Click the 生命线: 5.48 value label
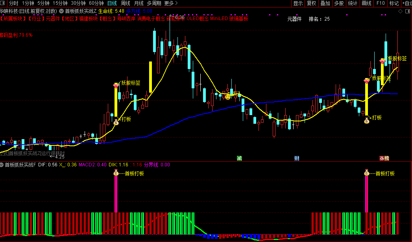412x242 pixels. (111, 11)
